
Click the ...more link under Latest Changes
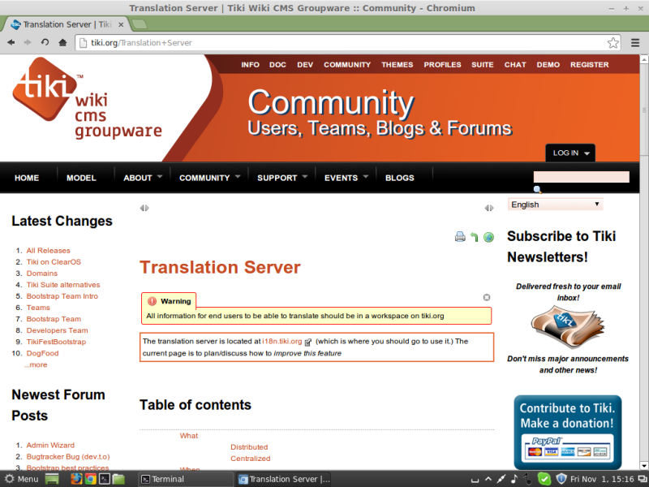pyautogui.click(x=36, y=364)
